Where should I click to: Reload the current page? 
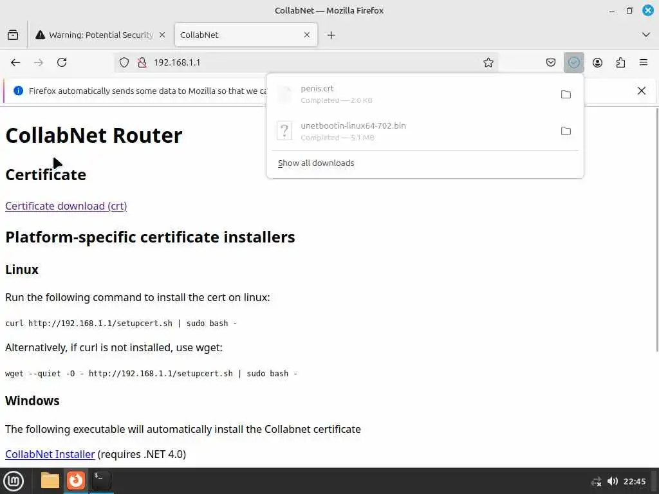point(62,62)
